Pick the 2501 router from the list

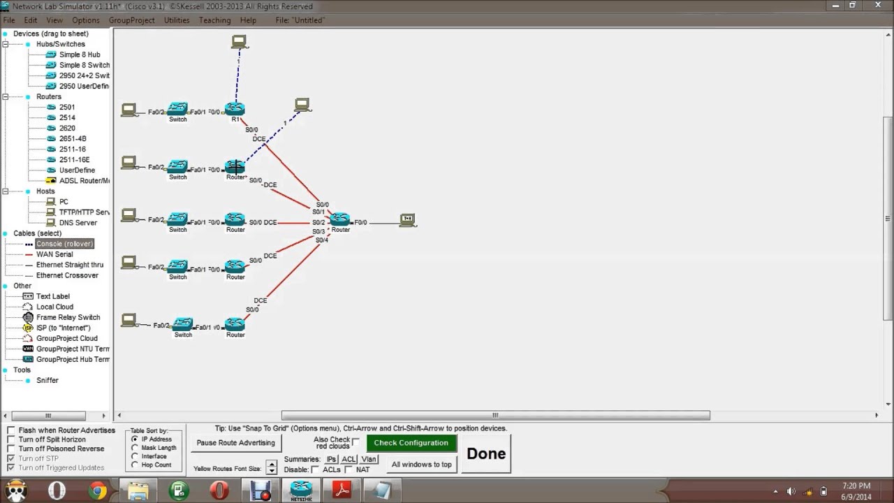(67, 107)
